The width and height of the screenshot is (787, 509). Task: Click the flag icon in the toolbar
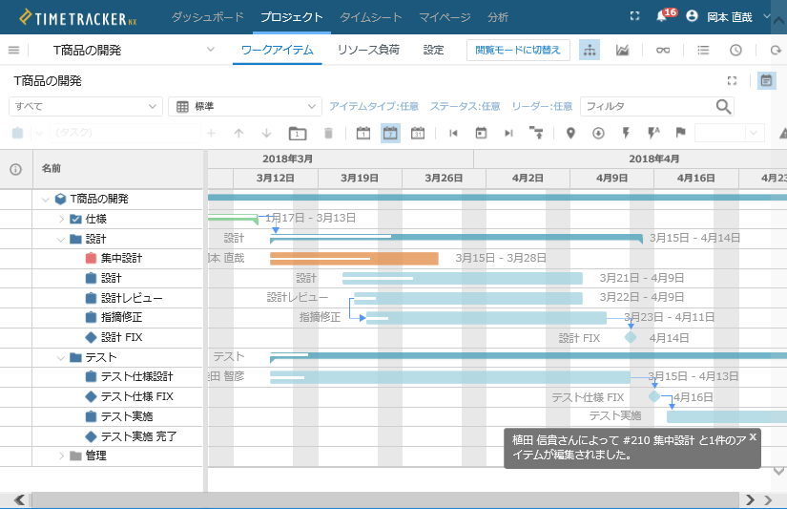[680, 134]
